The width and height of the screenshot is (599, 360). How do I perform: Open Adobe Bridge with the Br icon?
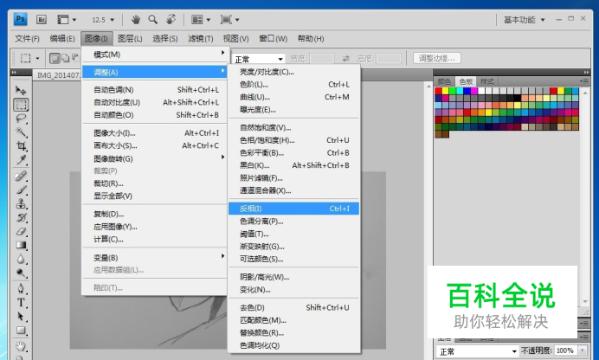pyautogui.click(x=42, y=19)
